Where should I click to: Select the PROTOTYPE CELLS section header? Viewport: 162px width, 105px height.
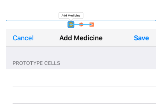coord(36,63)
